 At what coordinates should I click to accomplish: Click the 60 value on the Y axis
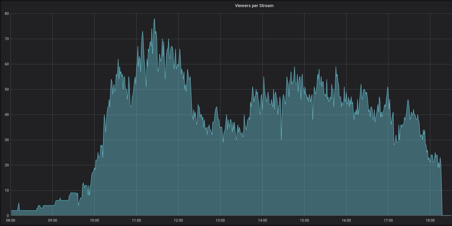(6, 64)
